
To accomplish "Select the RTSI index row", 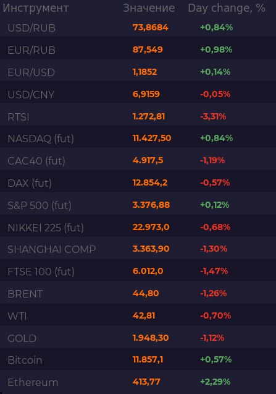I will [x=138, y=117].
